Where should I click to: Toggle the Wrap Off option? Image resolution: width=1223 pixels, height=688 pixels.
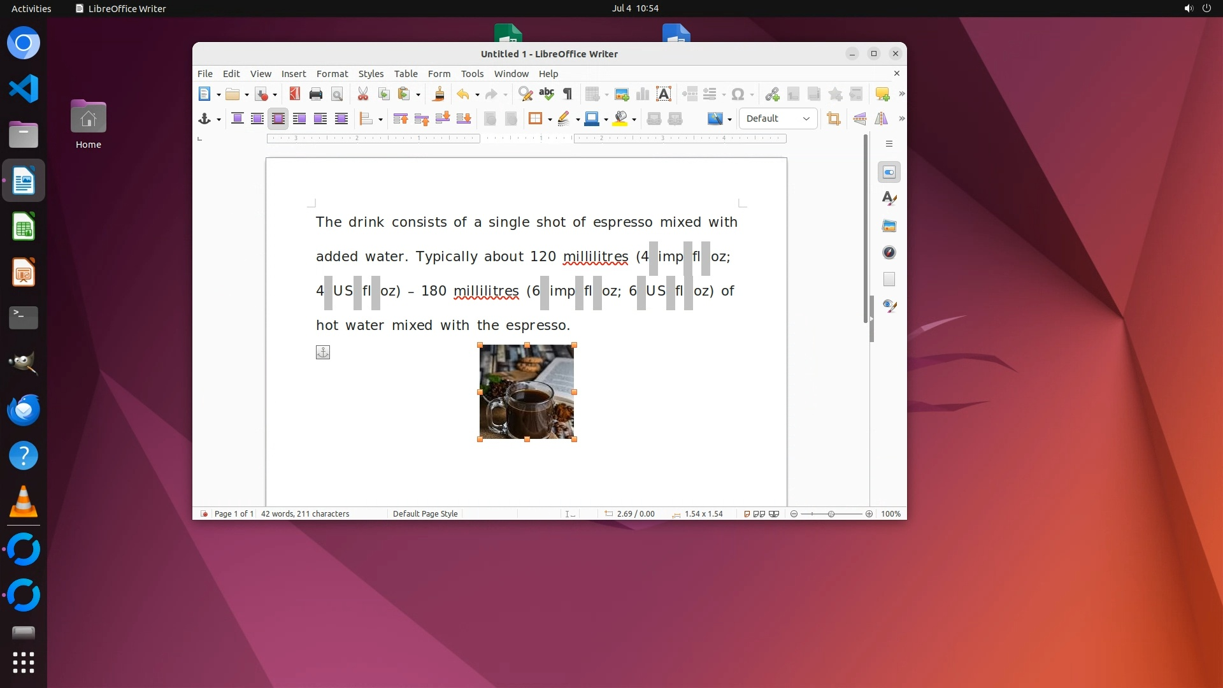(237, 118)
